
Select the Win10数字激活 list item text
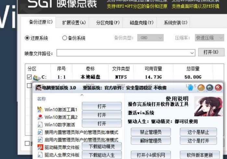tap(60, 124)
